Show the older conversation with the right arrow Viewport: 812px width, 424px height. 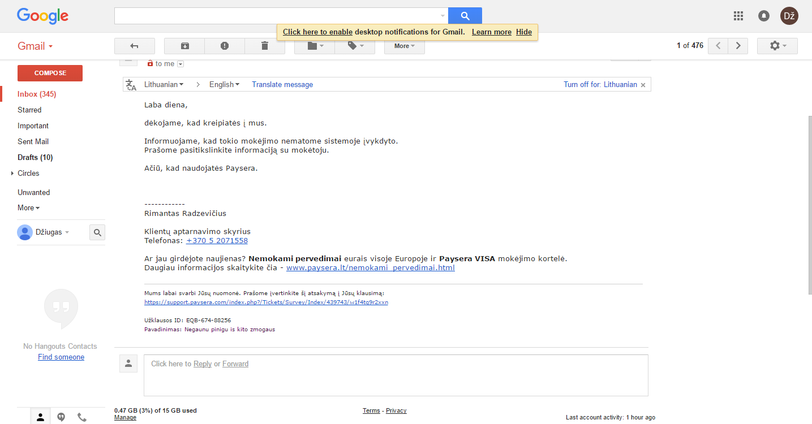pyautogui.click(x=738, y=46)
